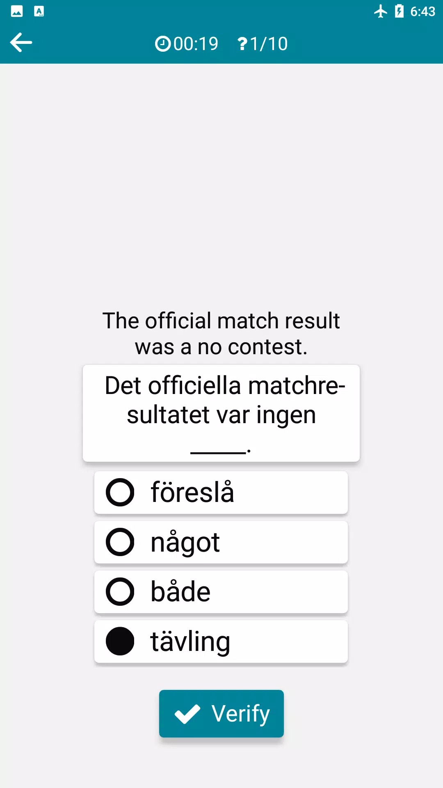This screenshot has width=443, height=788.
Task: Tap the föreslå answer label
Action: click(192, 492)
